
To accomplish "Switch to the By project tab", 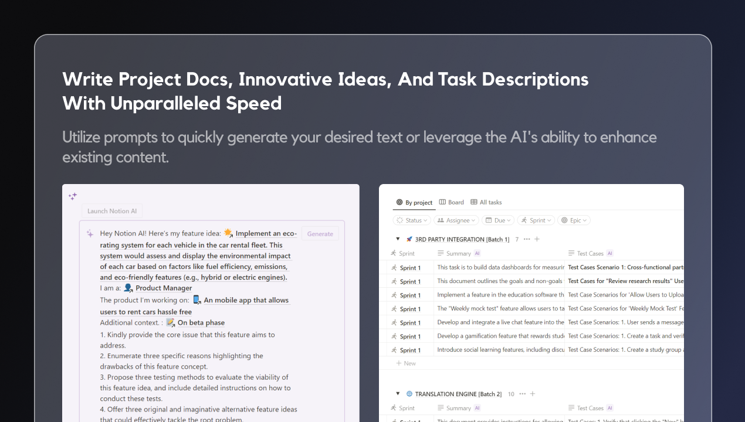I will click(414, 202).
